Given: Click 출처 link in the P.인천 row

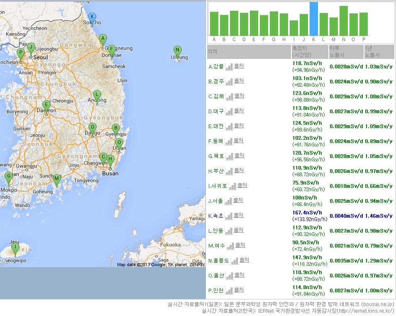Looking at the screenshot, I should [x=239, y=290].
